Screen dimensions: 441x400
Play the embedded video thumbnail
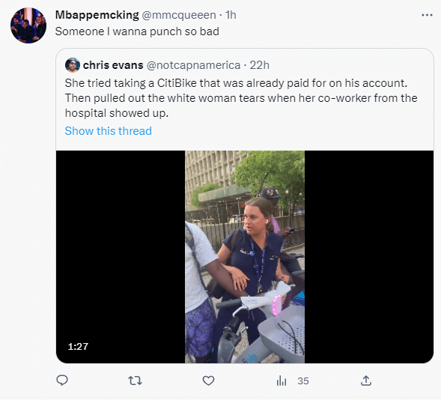coord(245,257)
